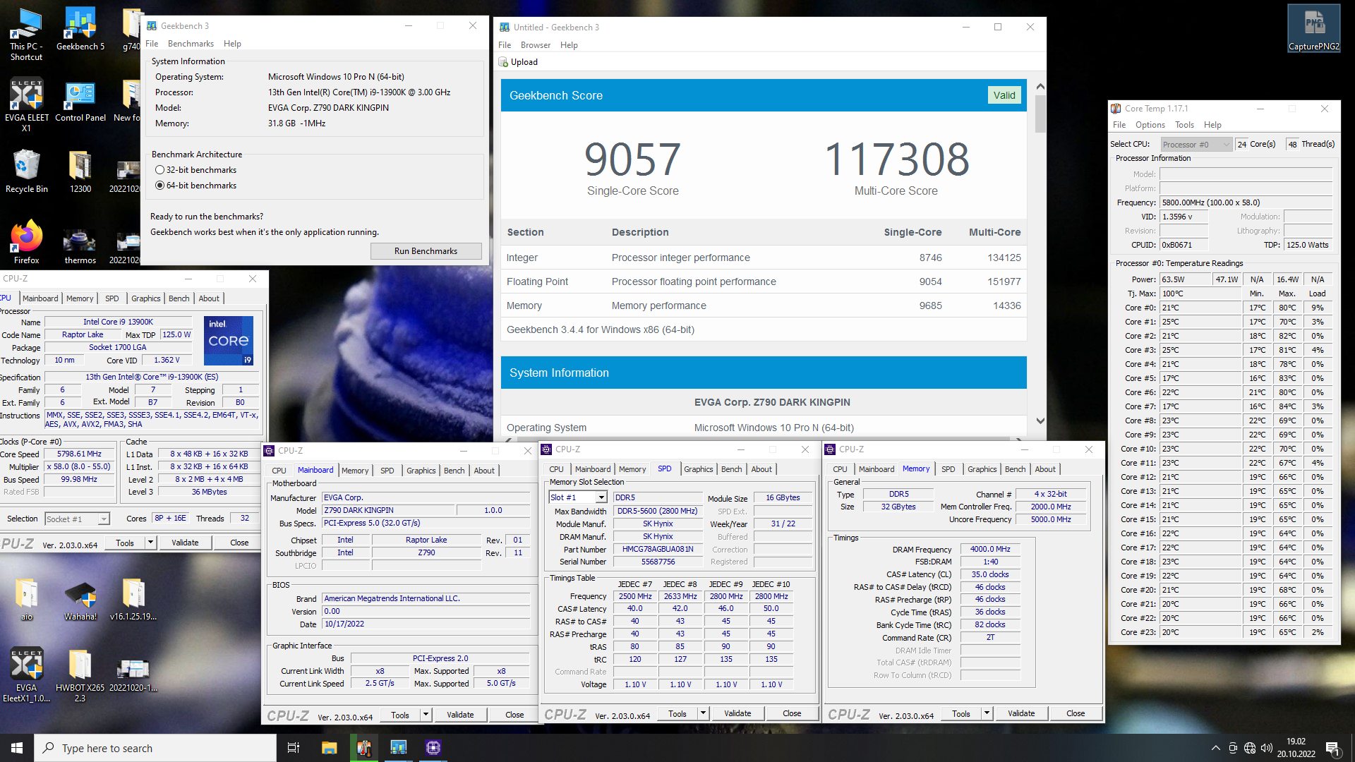
Task: Click the Valid badge in Geekbench Score
Action: pos(1004,95)
